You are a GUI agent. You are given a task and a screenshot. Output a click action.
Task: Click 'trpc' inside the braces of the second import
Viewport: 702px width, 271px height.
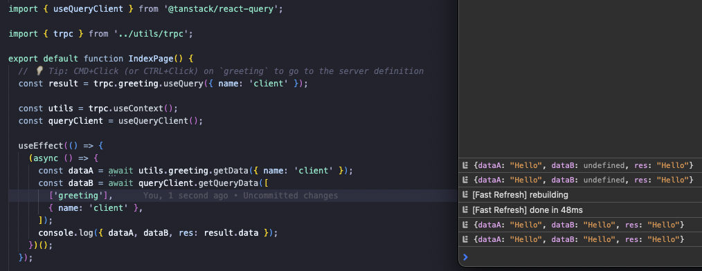[x=63, y=34]
